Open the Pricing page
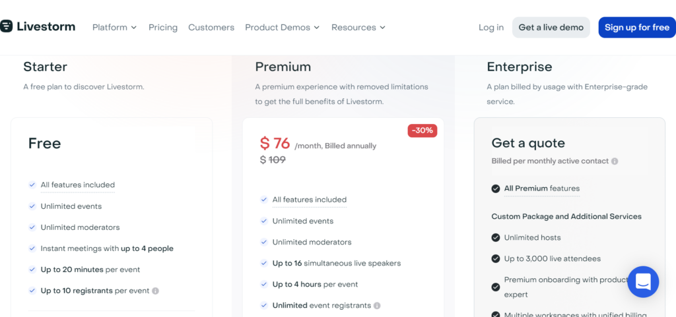This screenshot has height=317, width=676. 163,28
